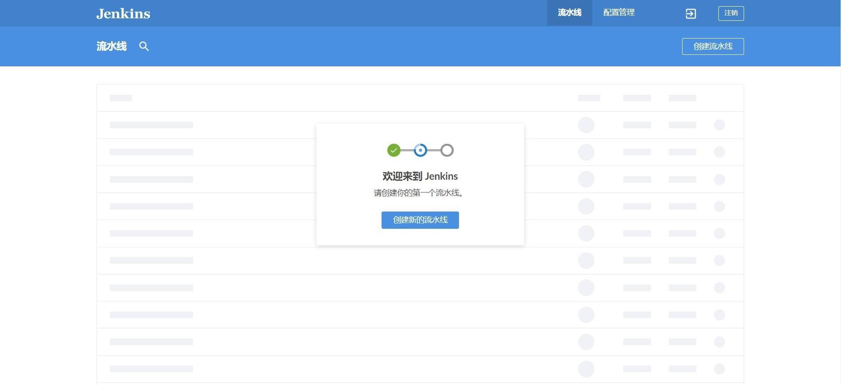Switch to the 配置管理 tab
Image resolution: width=841 pixels, height=385 pixels.
click(619, 13)
